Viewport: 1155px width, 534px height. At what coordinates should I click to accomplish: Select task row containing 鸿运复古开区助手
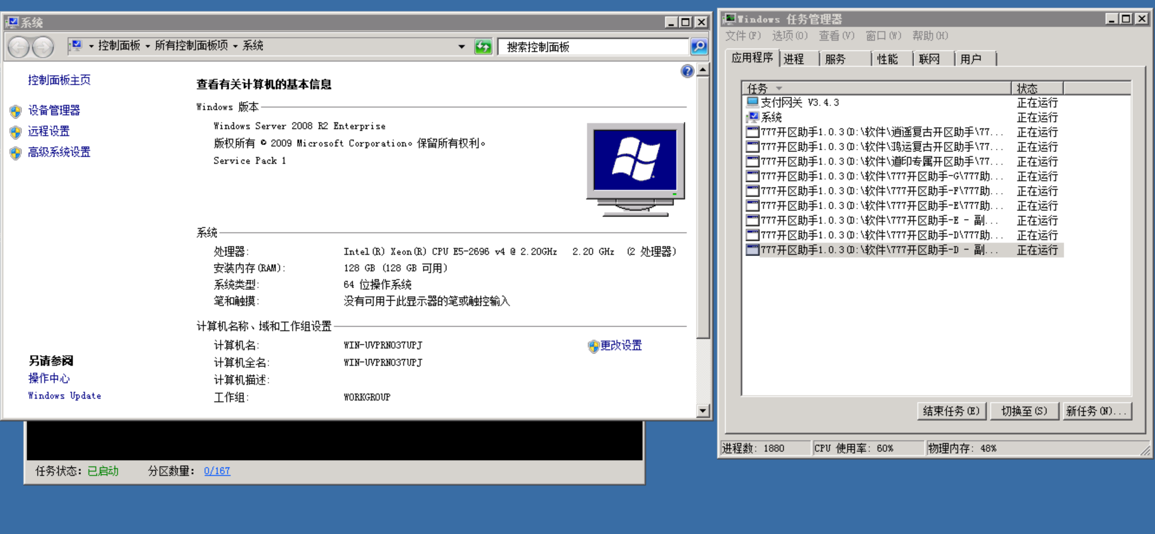click(904, 147)
